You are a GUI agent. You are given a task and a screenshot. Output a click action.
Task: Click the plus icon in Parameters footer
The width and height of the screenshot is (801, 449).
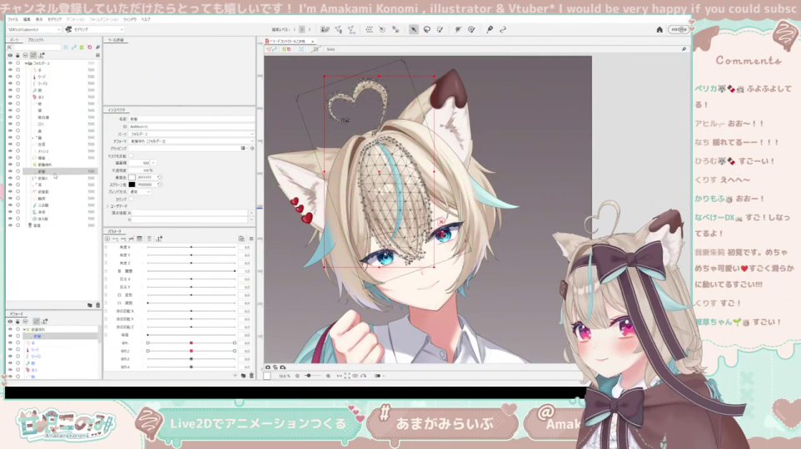point(236,376)
